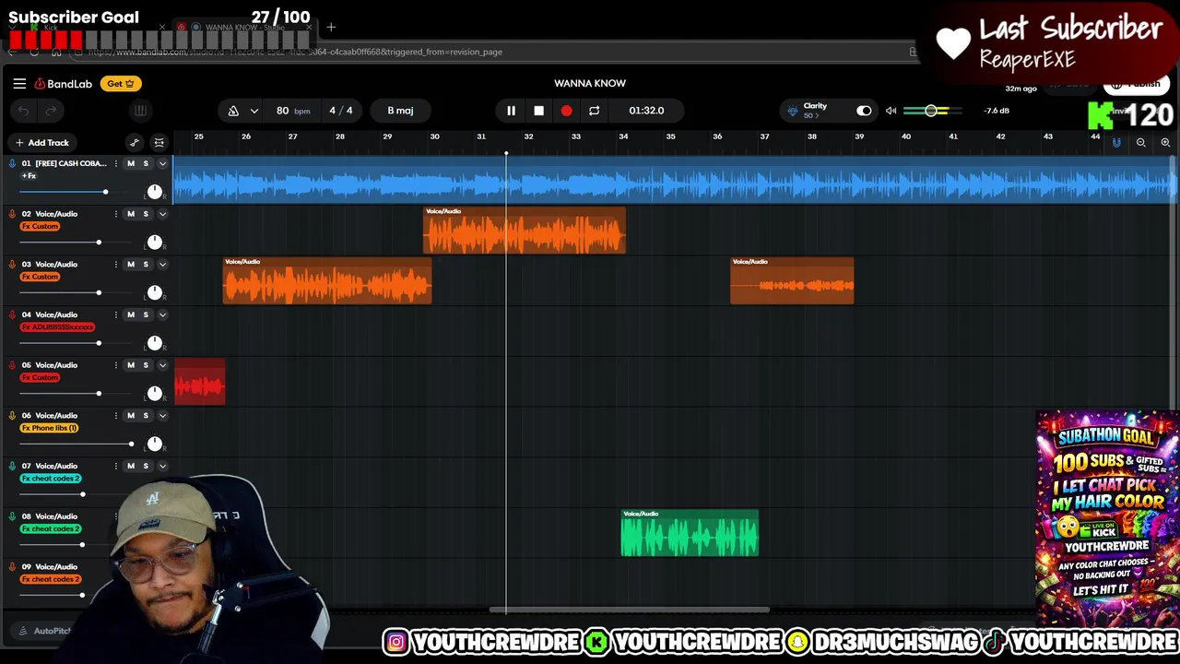Zoom out the timeline
Image resolution: width=1180 pixels, height=664 pixels.
1141,142
